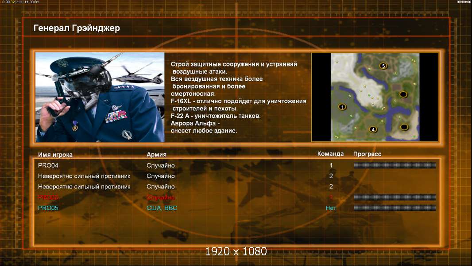Click team value 'Нет' for PRO05

(x=331, y=208)
